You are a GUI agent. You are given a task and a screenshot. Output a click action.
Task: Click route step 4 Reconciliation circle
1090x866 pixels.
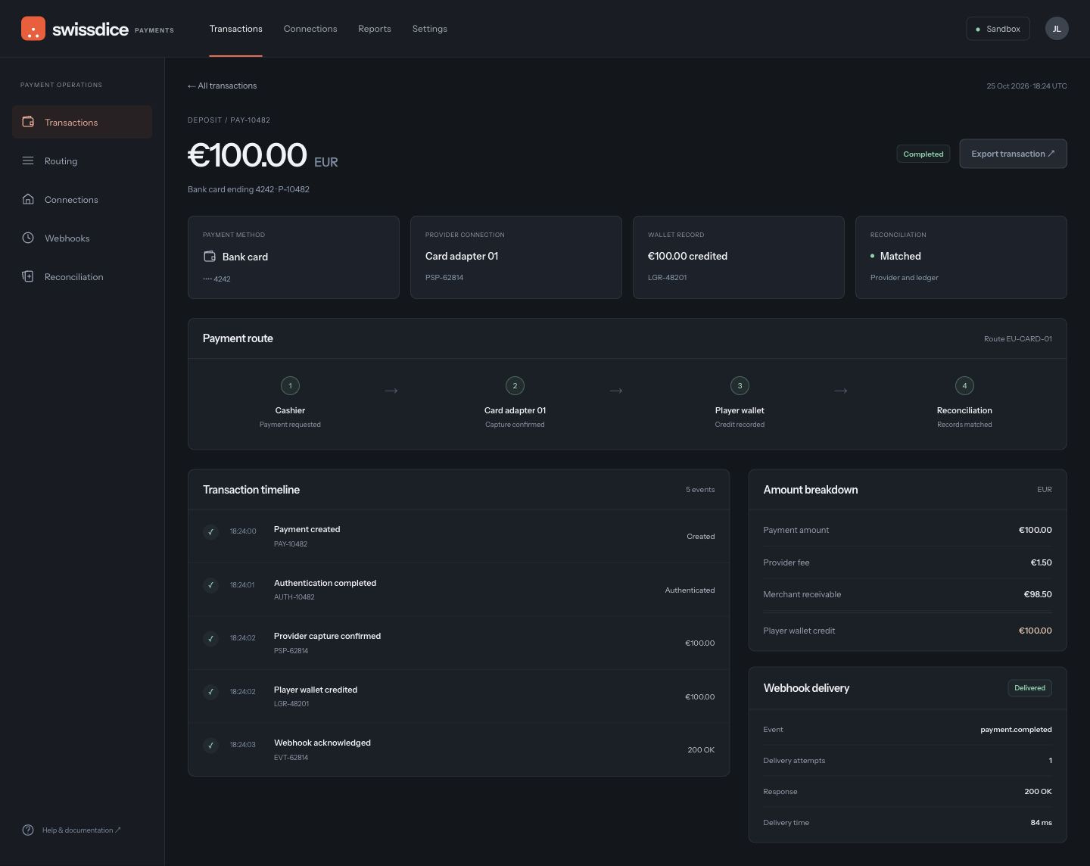click(x=964, y=385)
